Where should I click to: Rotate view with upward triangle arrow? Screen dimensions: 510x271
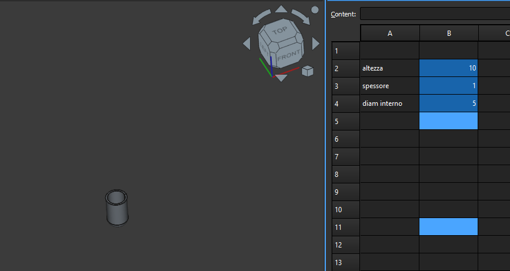pos(281,9)
